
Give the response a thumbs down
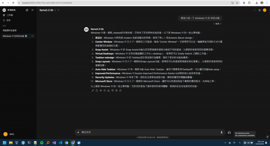(x=112, y=91)
